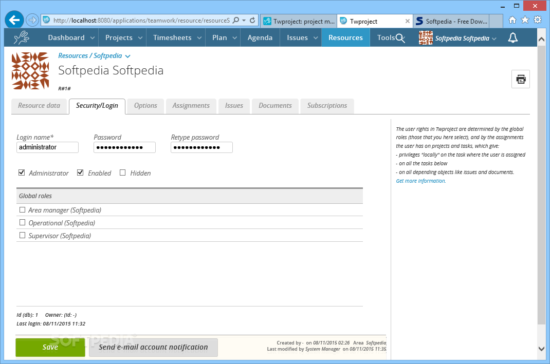Click the Twproject hand logo icon
Viewport: 550px width, 364px height.
pyautogui.click(x=22, y=37)
